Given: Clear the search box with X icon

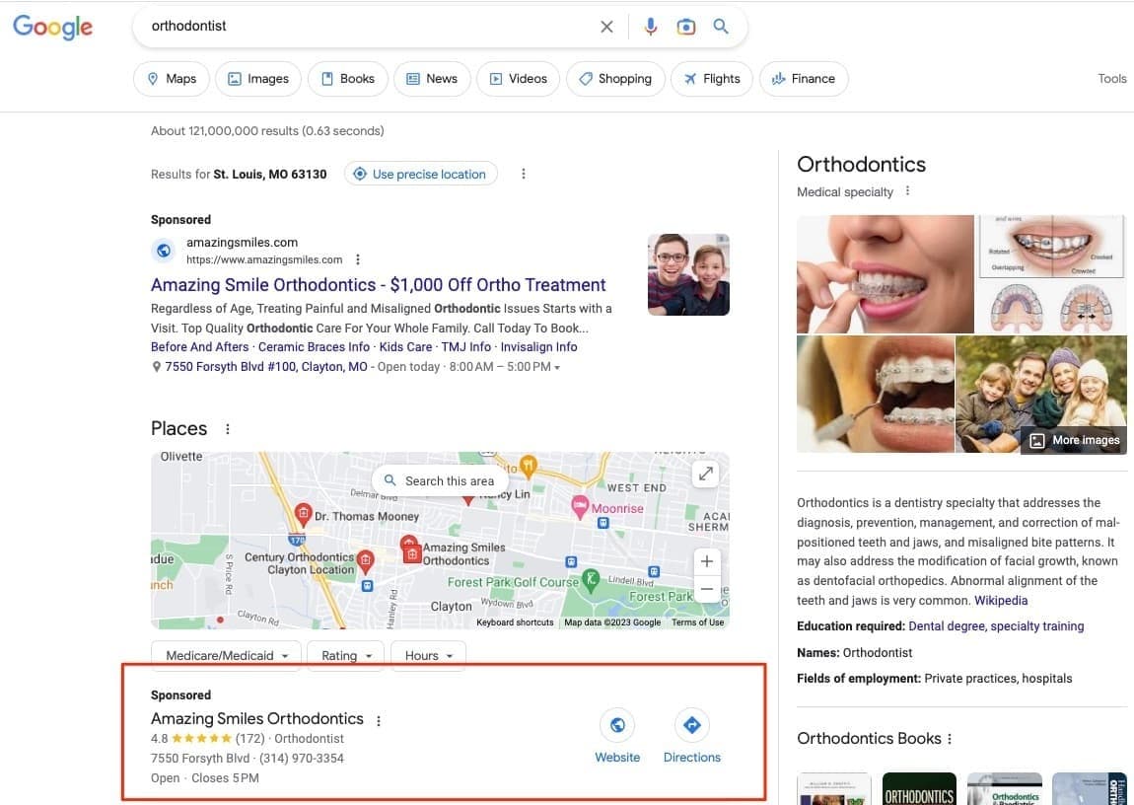Looking at the screenshot, I should point(606,27).
